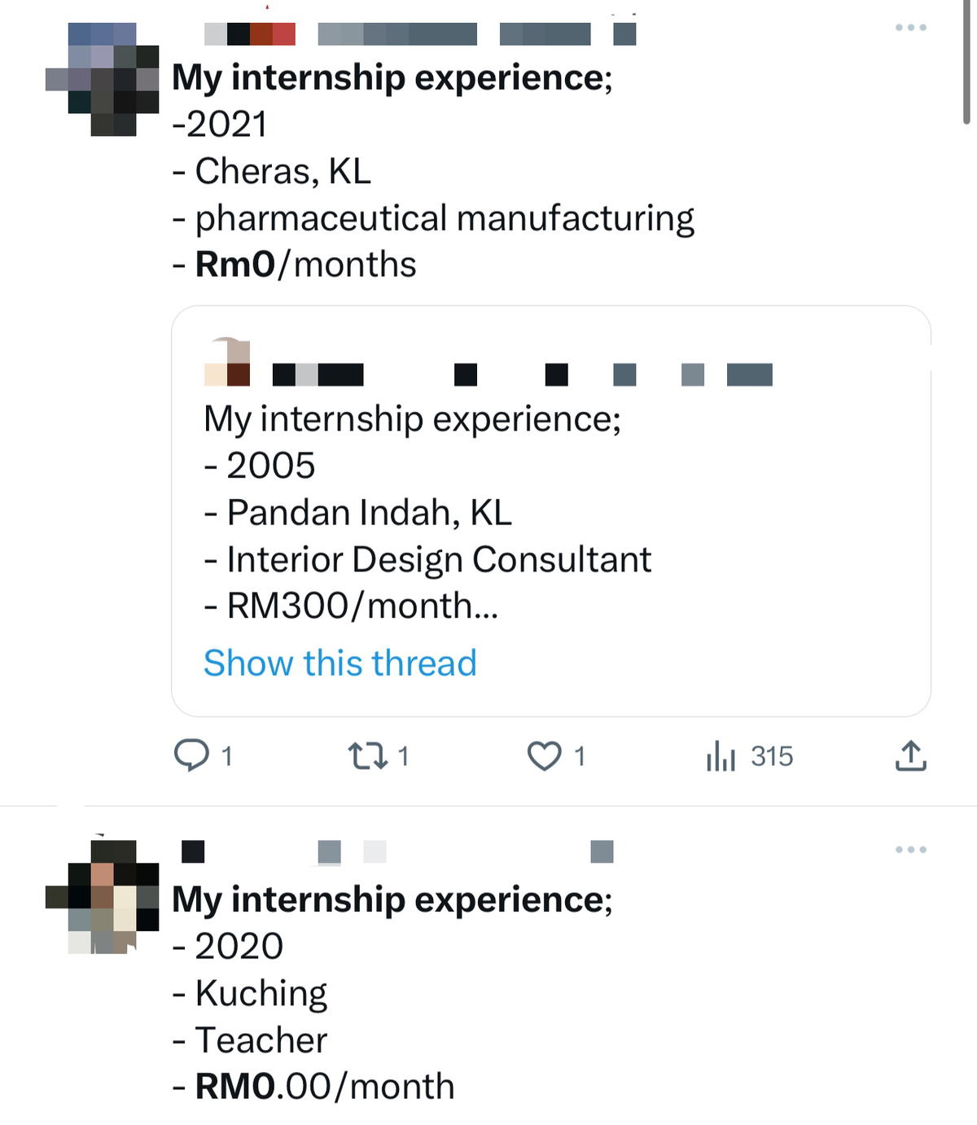Viewport: 977px width, 1125px height.
Task: Share the first tweet via share icon
Action: [910, 755]
